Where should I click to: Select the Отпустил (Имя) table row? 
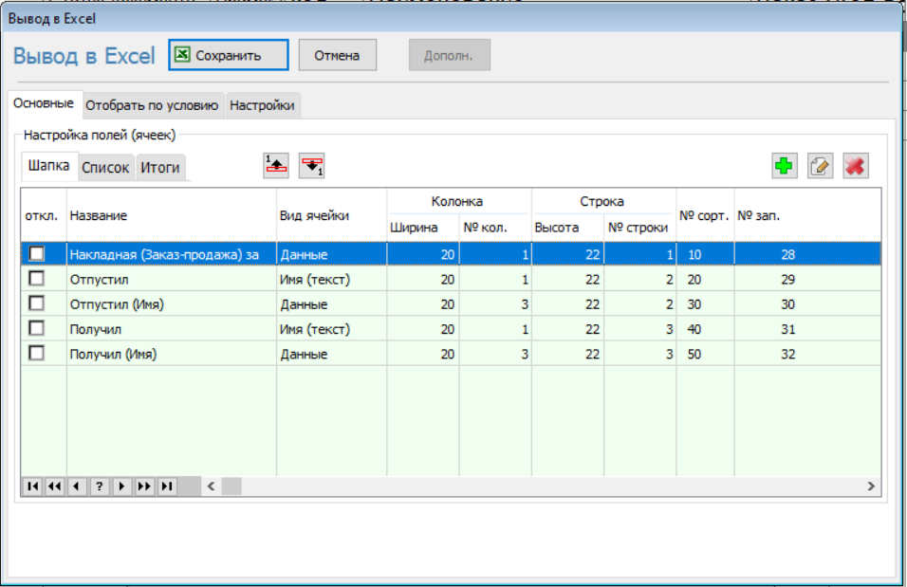click(171, 304)
